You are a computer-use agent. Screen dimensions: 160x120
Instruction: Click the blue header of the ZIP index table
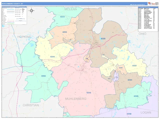click(x=148, y=7)
